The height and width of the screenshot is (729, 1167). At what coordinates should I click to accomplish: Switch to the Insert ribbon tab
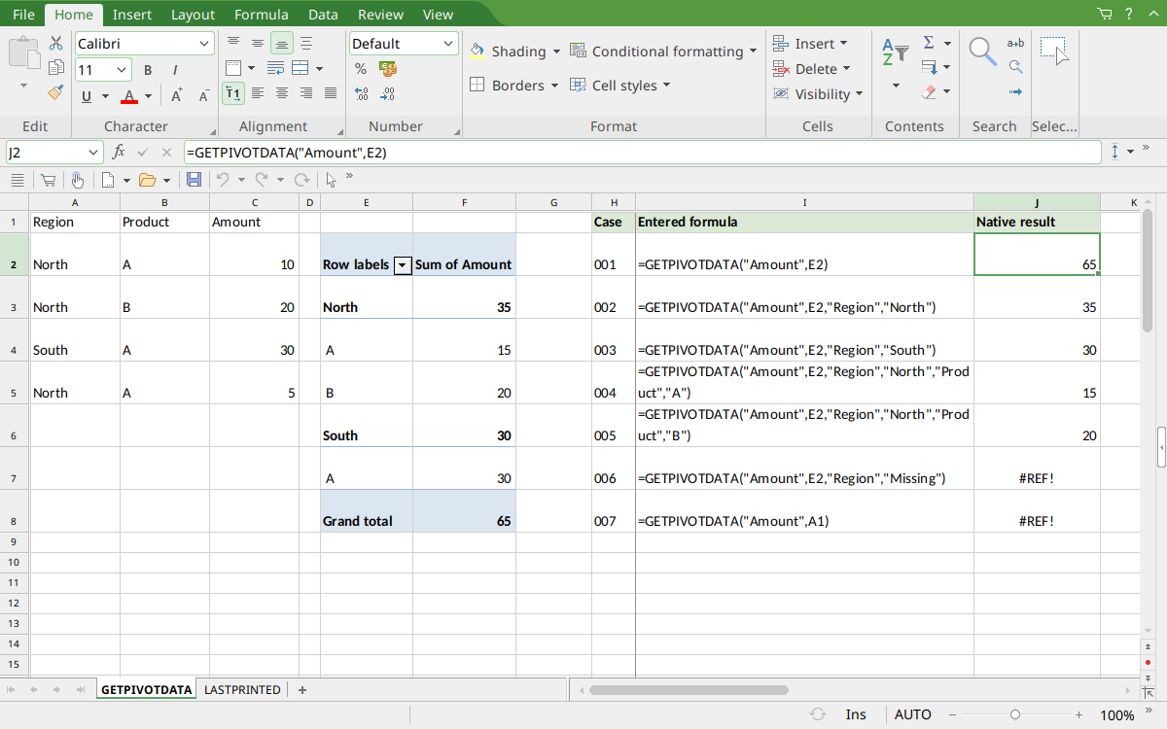[131, 15]
